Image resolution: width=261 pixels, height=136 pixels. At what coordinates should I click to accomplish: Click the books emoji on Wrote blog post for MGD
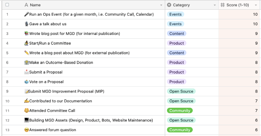point(26,33)
